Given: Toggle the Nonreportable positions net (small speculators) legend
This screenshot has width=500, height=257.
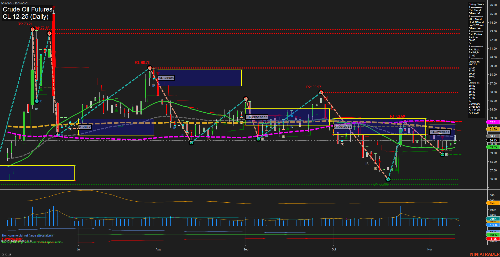Looking at the screenshot, I should tap(32, 242).
